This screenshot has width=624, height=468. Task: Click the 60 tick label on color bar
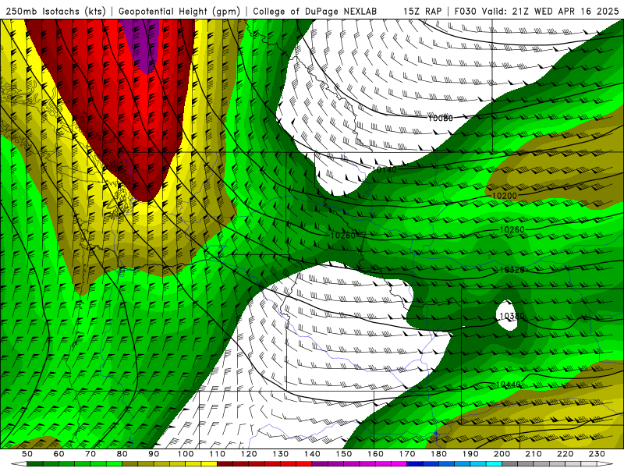(58, 454)
